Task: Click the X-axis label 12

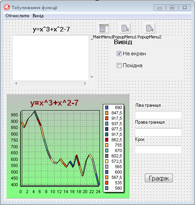Action: (59, 192)
